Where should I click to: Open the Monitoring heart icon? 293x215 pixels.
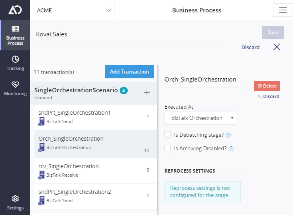(15, 84)
